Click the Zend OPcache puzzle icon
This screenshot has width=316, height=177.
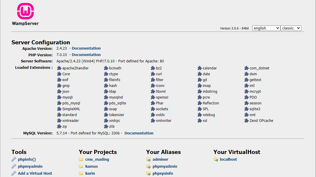(246, 120)
